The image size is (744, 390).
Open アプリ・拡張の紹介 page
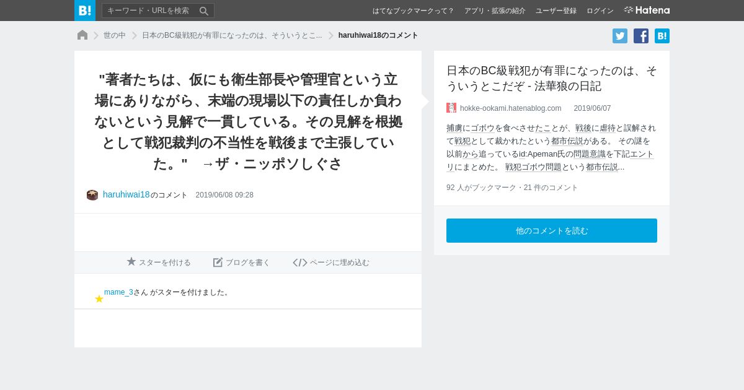click(495, 11)
